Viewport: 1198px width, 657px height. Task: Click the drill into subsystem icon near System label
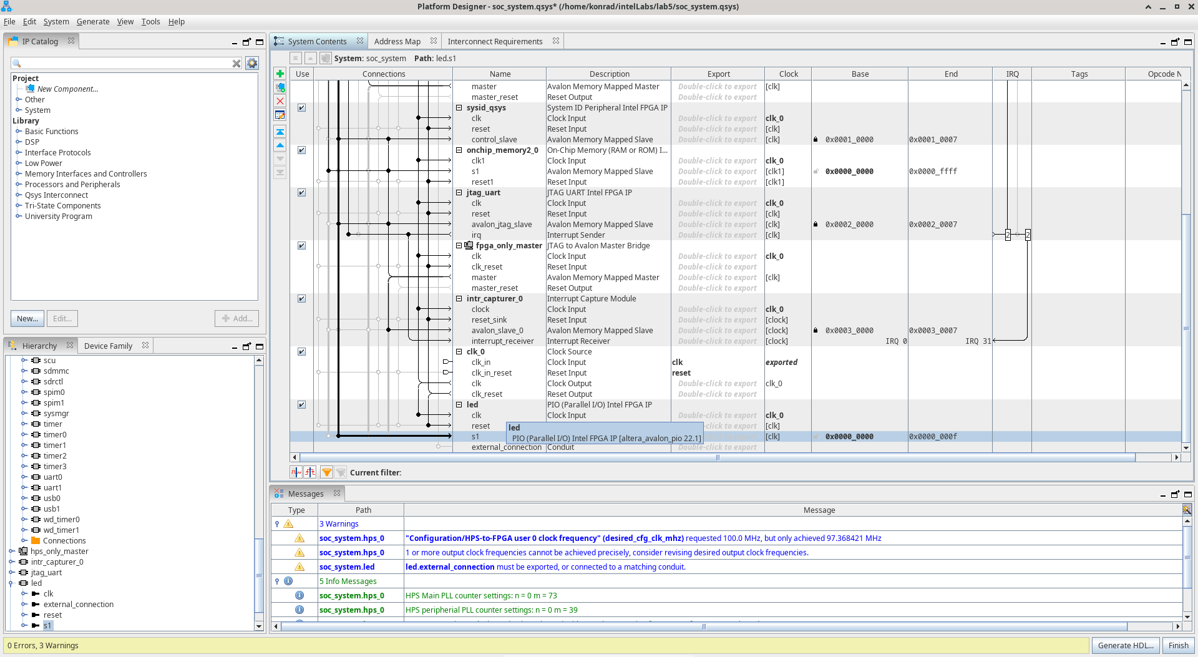[326, 58]
